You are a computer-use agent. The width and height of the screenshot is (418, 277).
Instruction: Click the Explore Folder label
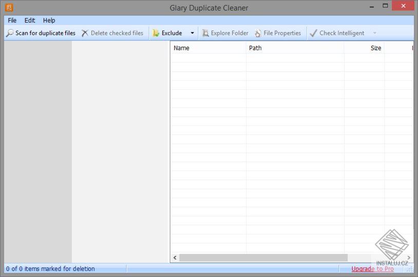(230, 33)
